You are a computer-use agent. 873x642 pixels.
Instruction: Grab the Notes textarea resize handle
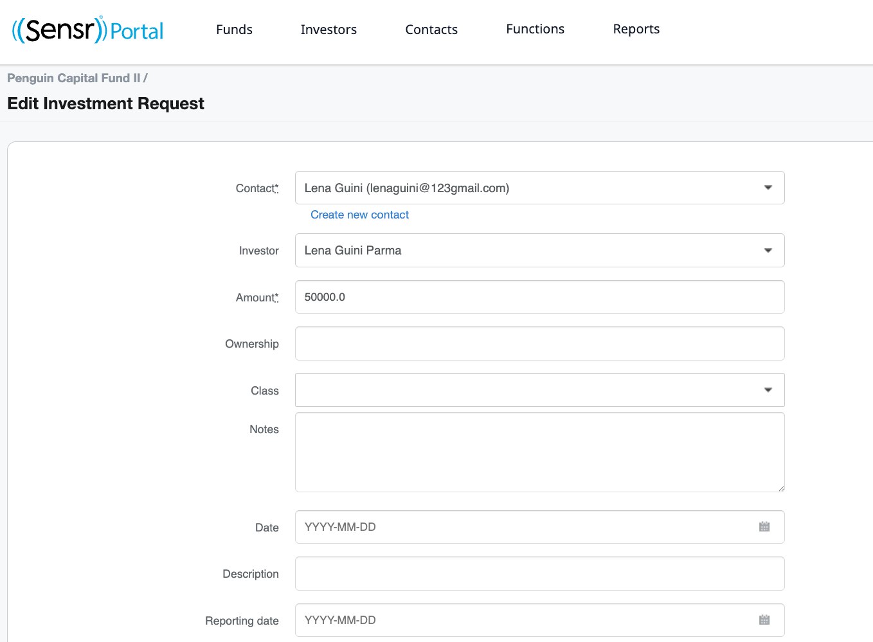[x=780, y=488]
